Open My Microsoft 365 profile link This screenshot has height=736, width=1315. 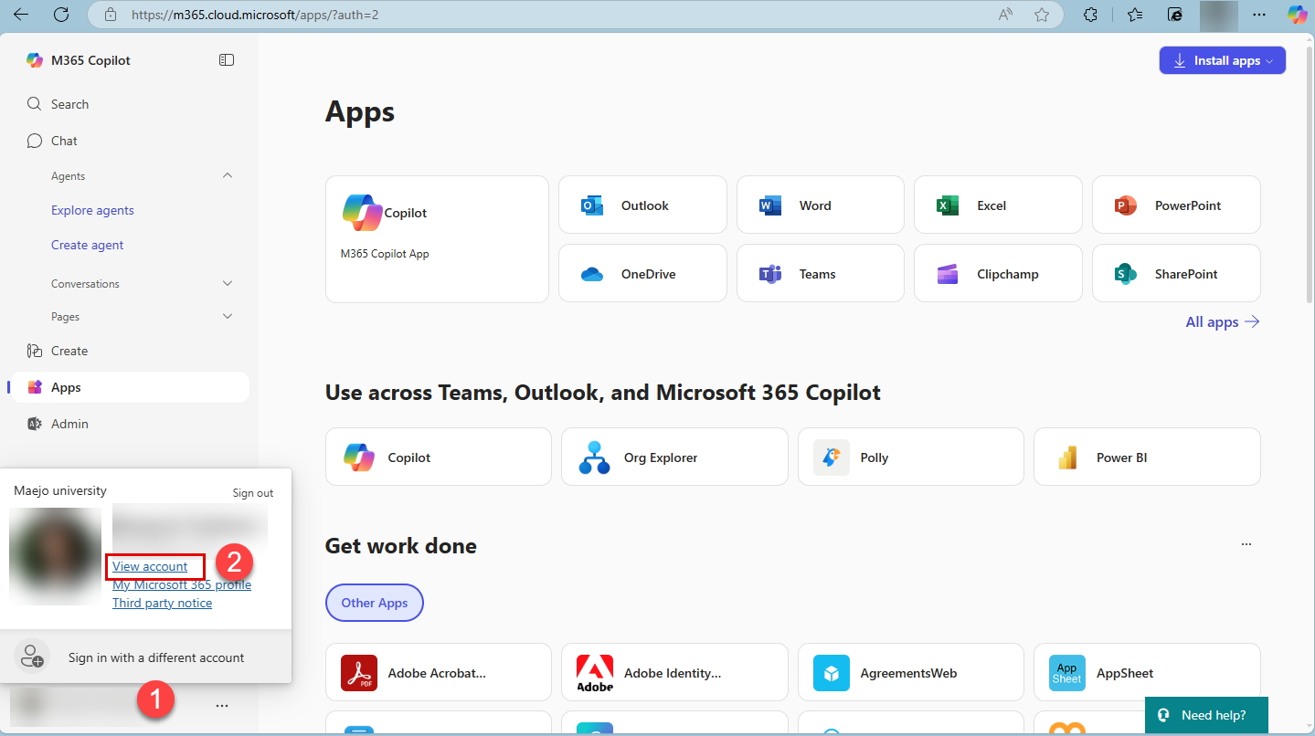[182, 584]
